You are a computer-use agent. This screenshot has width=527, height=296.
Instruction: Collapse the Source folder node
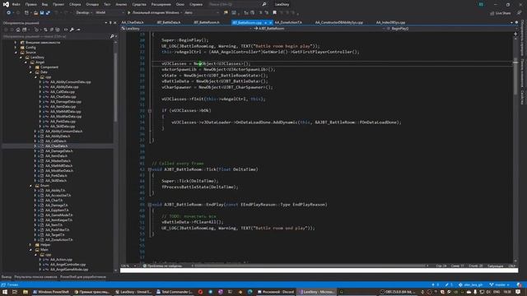[x=16, y=53]
